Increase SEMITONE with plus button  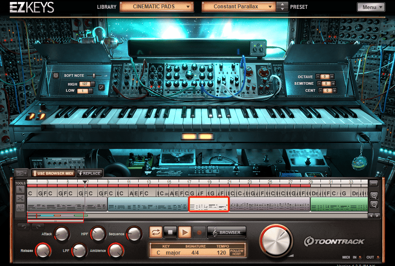point(333,83)
